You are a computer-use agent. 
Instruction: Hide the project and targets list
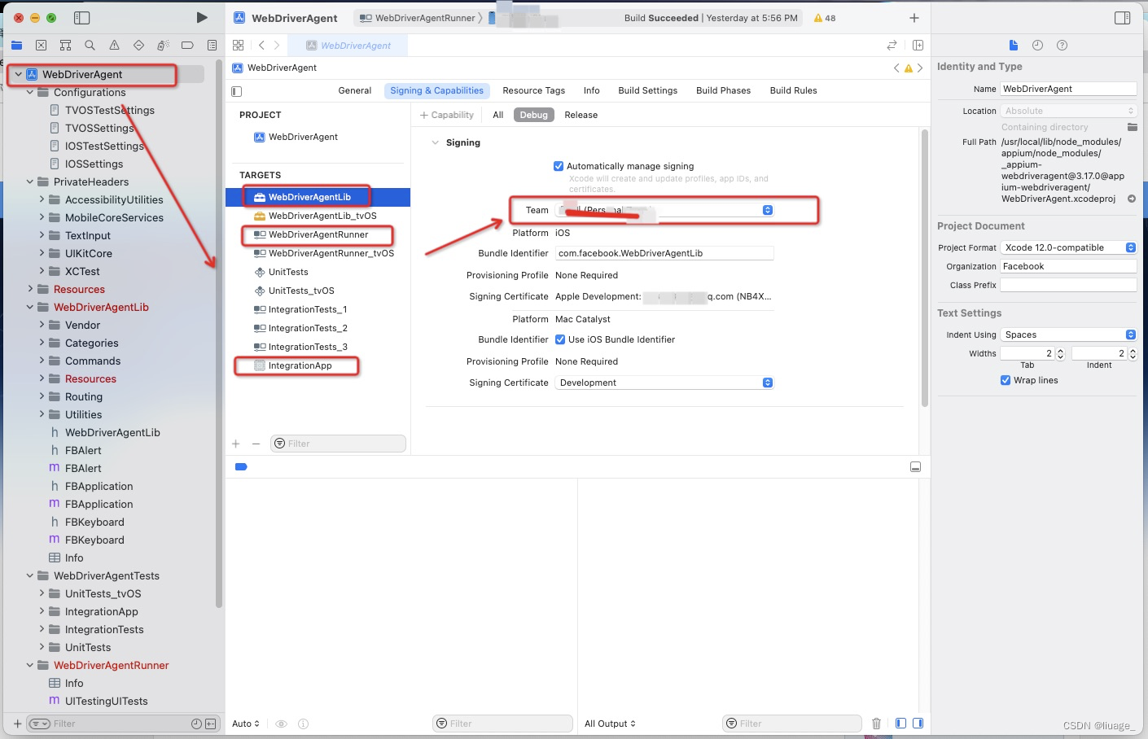(237, 91)
